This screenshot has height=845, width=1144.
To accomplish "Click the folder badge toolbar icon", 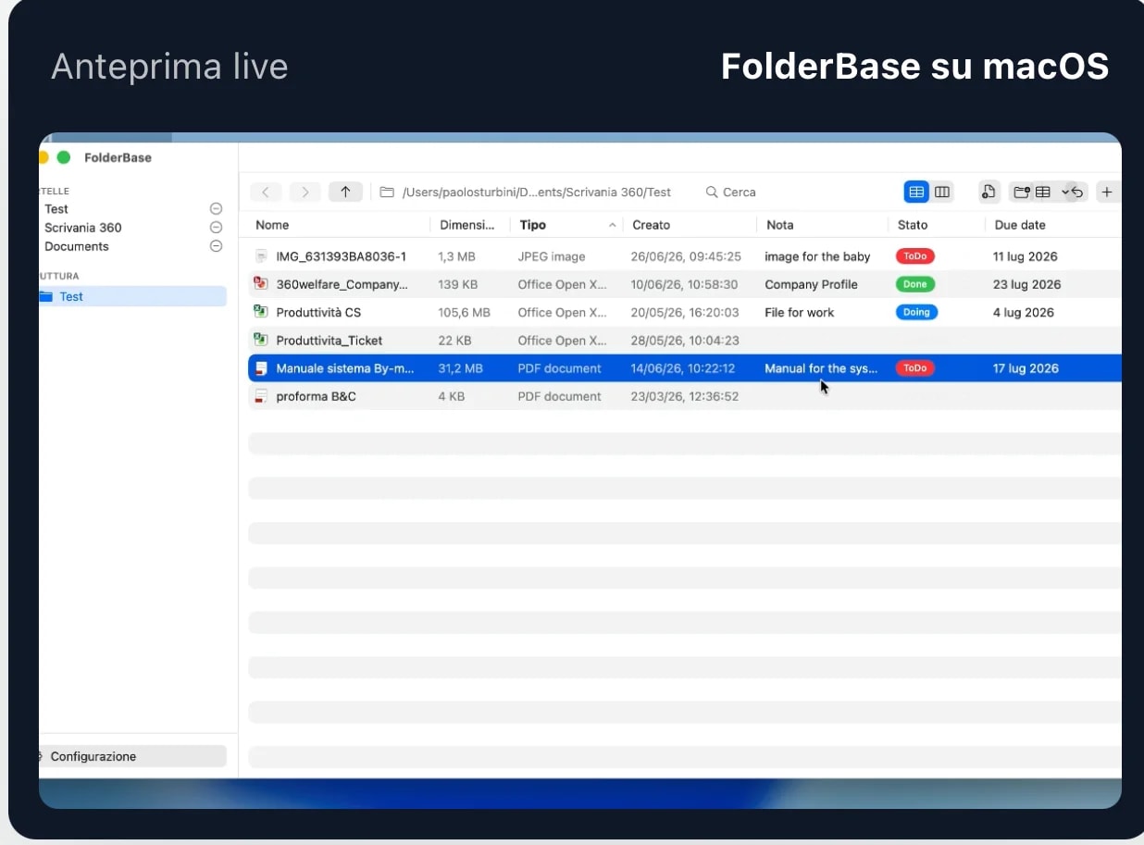I will pyautogui.click(x=1022, y=192).
